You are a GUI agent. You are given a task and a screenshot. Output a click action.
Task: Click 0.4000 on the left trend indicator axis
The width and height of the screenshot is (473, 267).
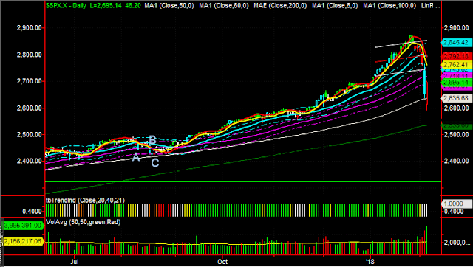(x=32, y=211)
